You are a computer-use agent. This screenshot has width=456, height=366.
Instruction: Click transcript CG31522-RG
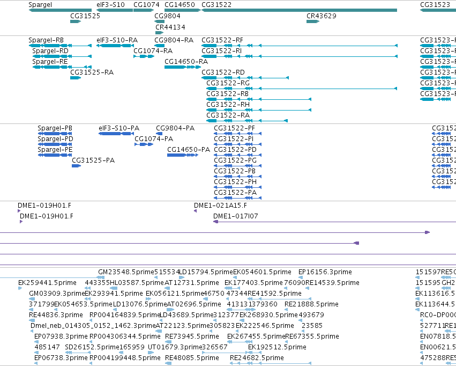pos(302,89)
